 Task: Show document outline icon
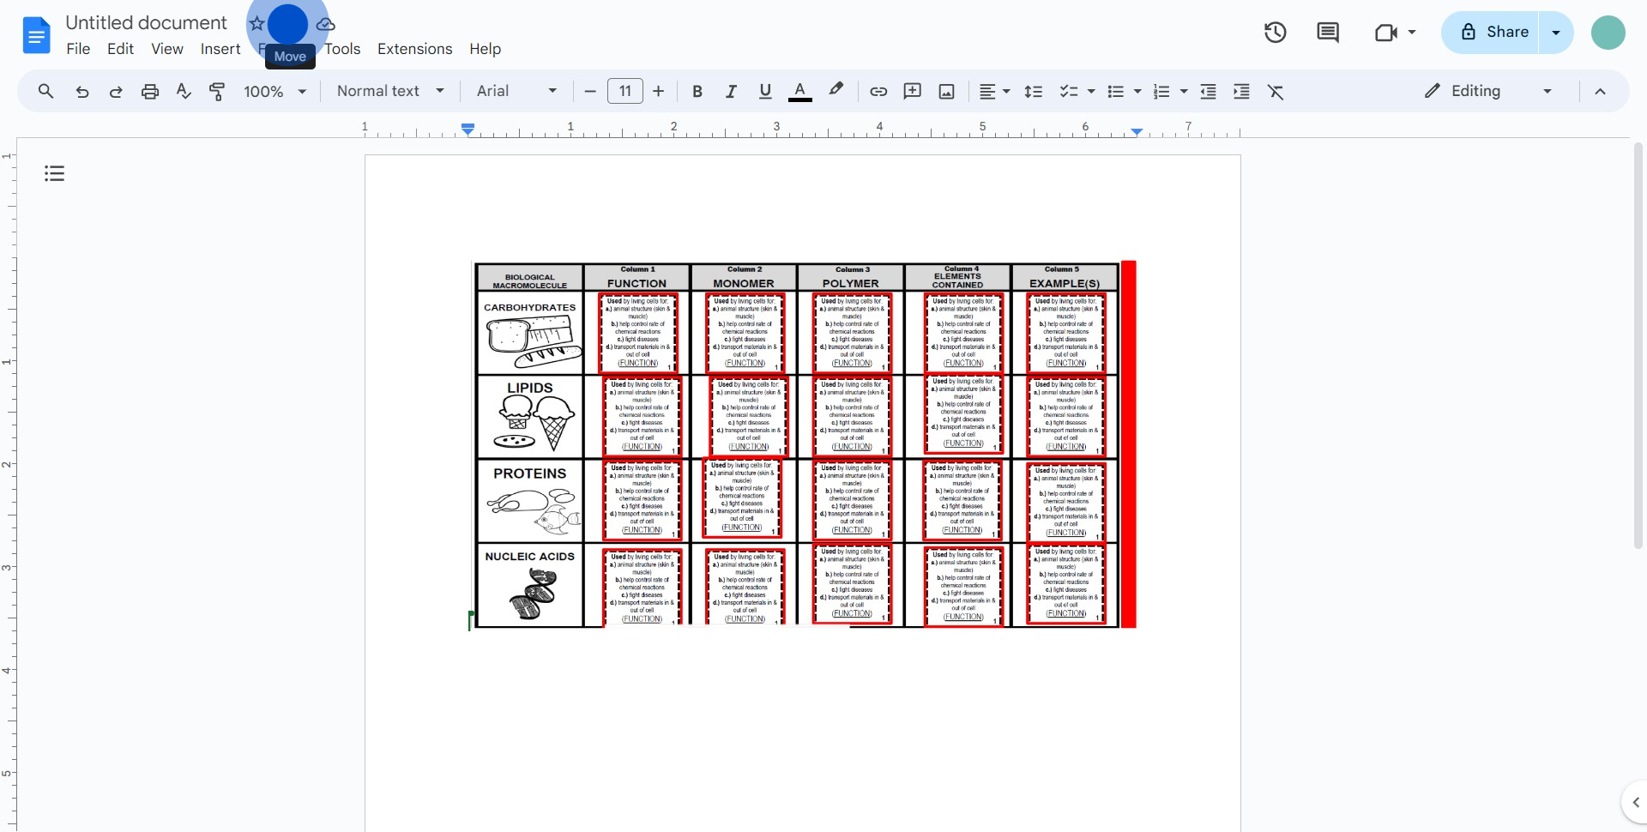pyautogui.click(x=55, y=174)
